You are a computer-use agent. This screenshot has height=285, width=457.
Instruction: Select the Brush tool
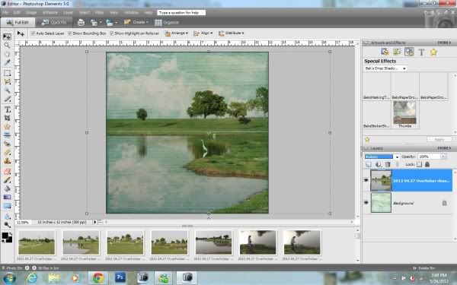[7, 180]
